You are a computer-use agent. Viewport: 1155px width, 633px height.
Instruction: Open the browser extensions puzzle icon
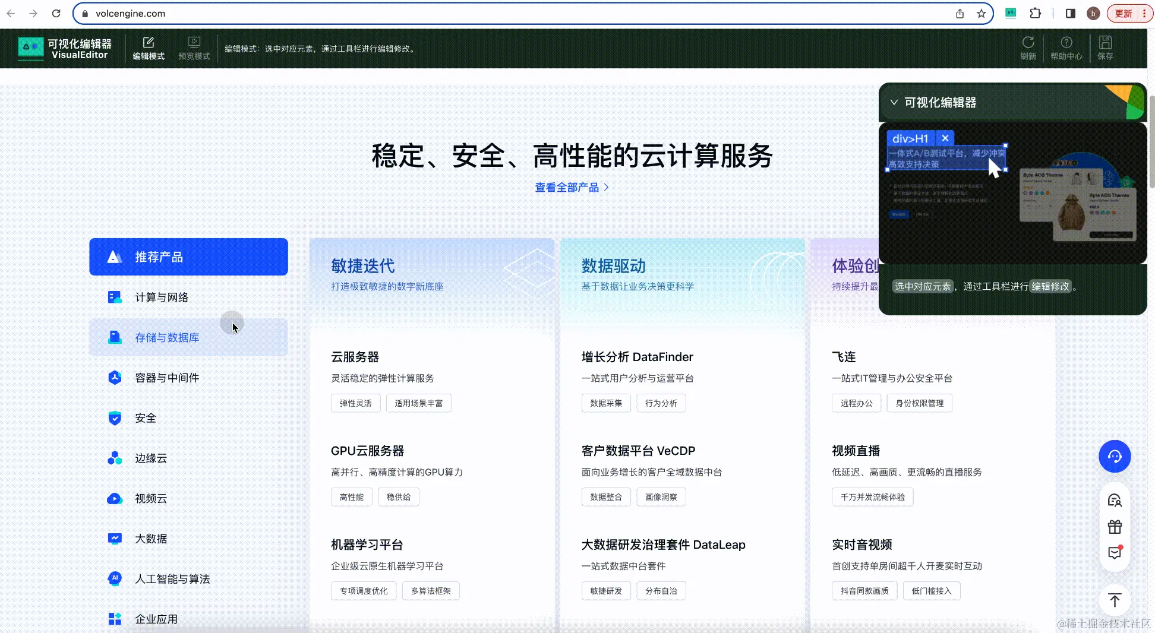coord(1035,13)
